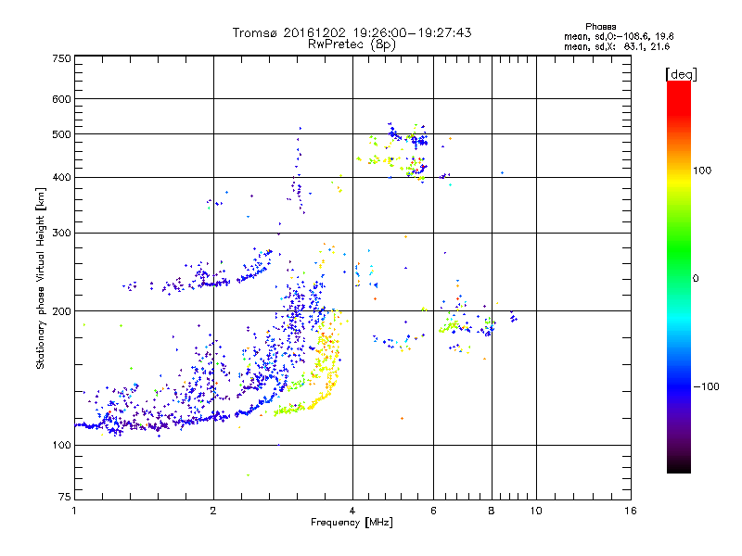Click the x-axis tick label '2'
The width and height of the screenshot is (742, 556).
[213, 511]
